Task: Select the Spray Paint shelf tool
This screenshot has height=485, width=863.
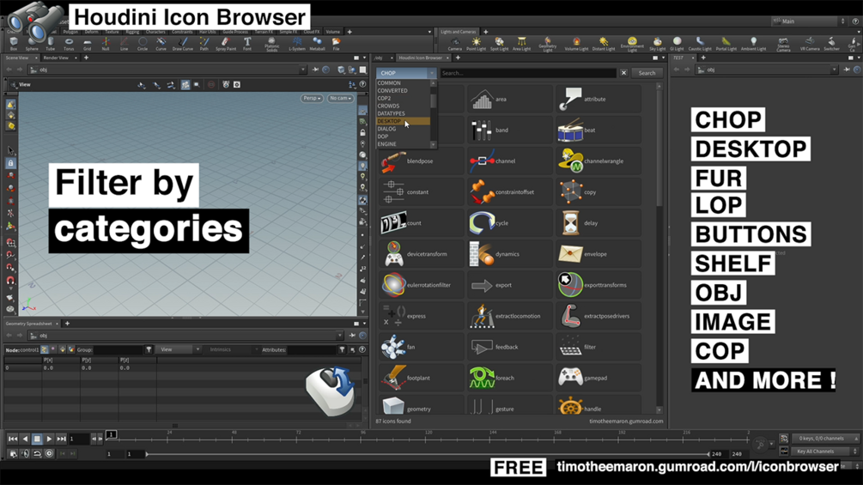Action: pyautogui.click(x=226, y=44)
